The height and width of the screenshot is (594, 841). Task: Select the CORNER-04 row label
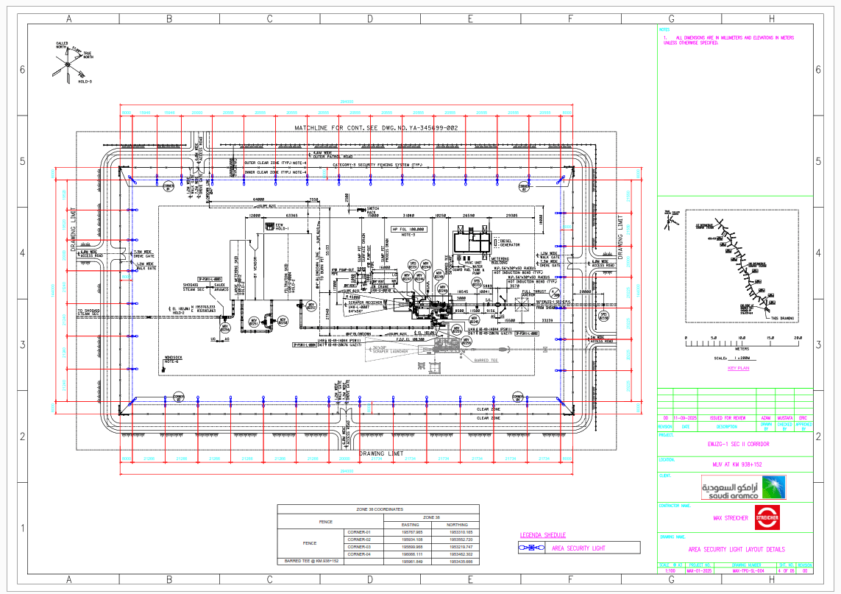(359, 554)
